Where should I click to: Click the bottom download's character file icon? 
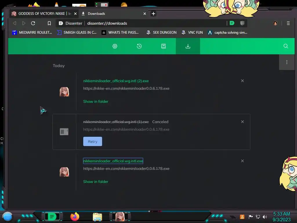tap(64, 172)
